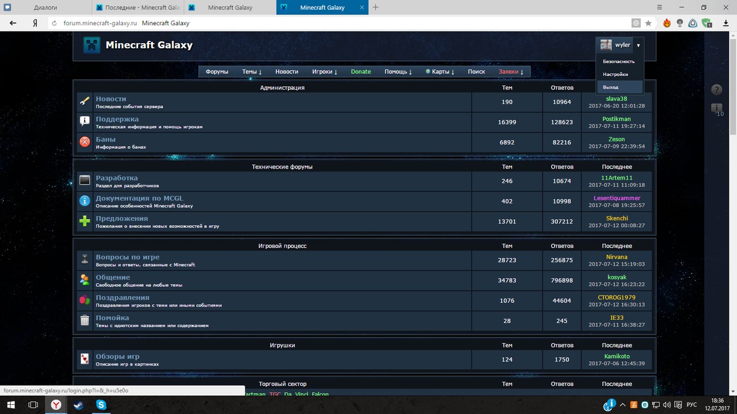
Task: Click the playing cards Обзоры игр icon
Action: [85, 359]
